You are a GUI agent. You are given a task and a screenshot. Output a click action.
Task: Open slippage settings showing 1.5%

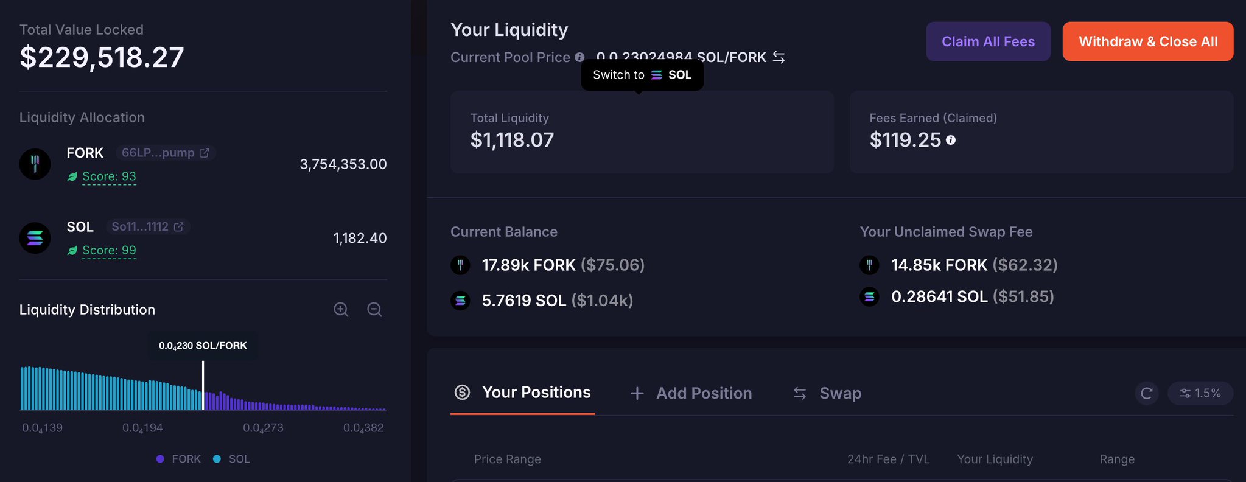point(1200,393)
